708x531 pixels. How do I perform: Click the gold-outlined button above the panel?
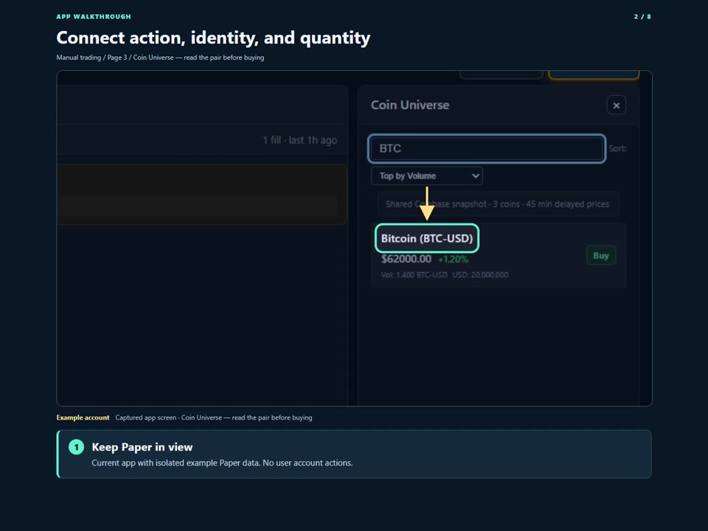(x=593, y=75)
